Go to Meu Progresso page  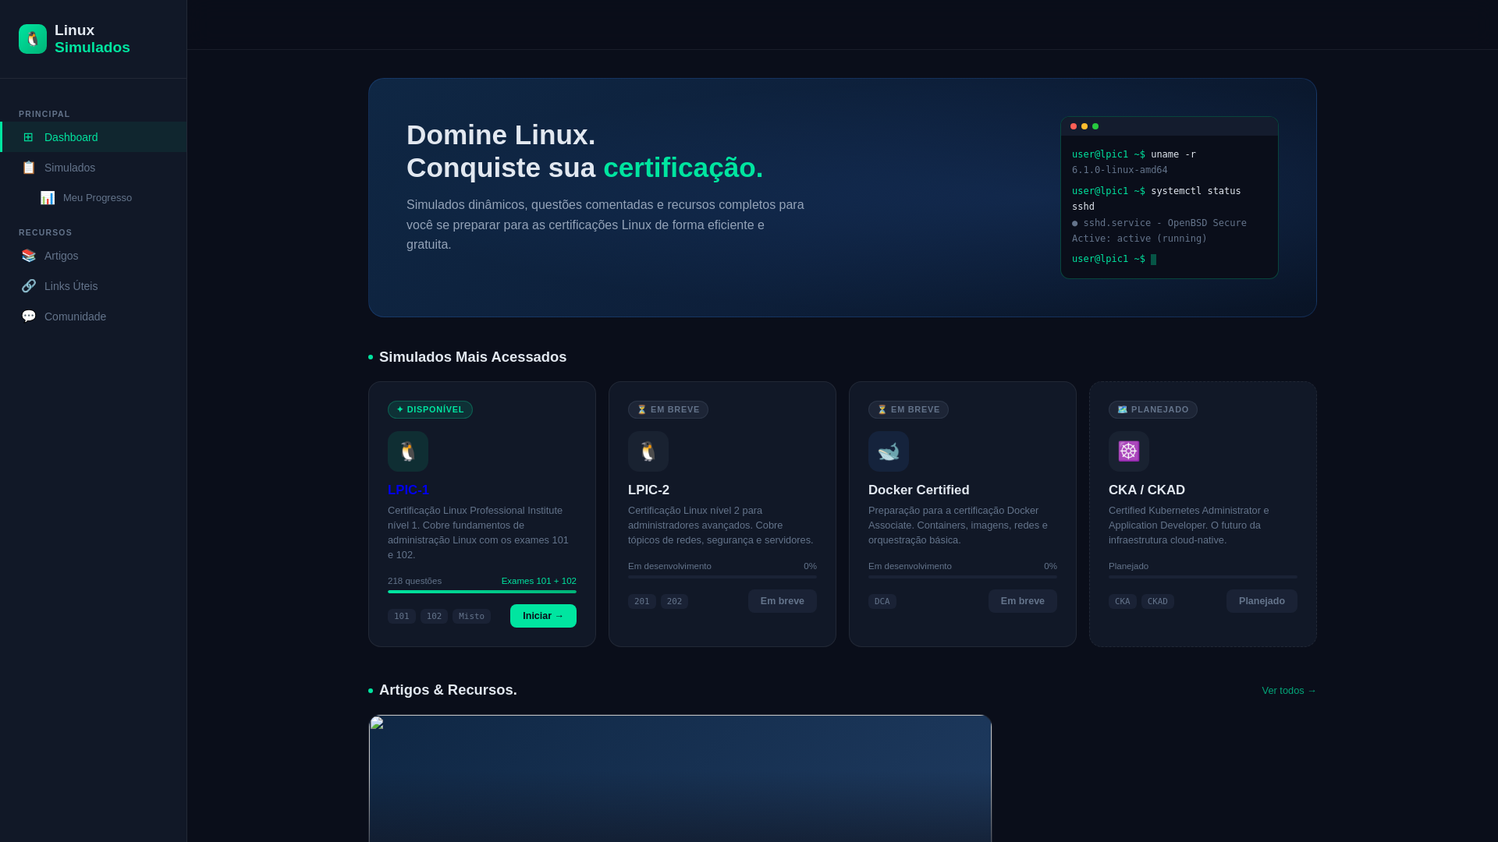(x=94, y=198)
